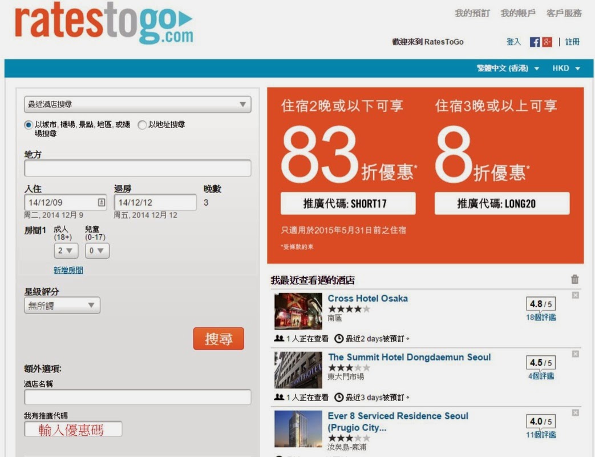Click the Facebook login icon
The width and height of the screenshot is (595, 457).
tap(535, 42)
